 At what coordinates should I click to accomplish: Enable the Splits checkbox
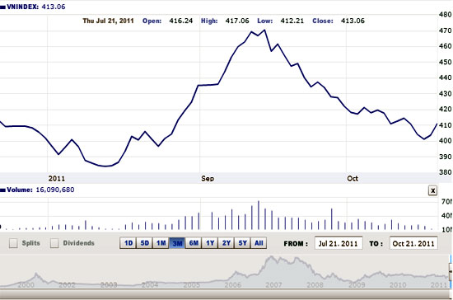tap(13, 243)
